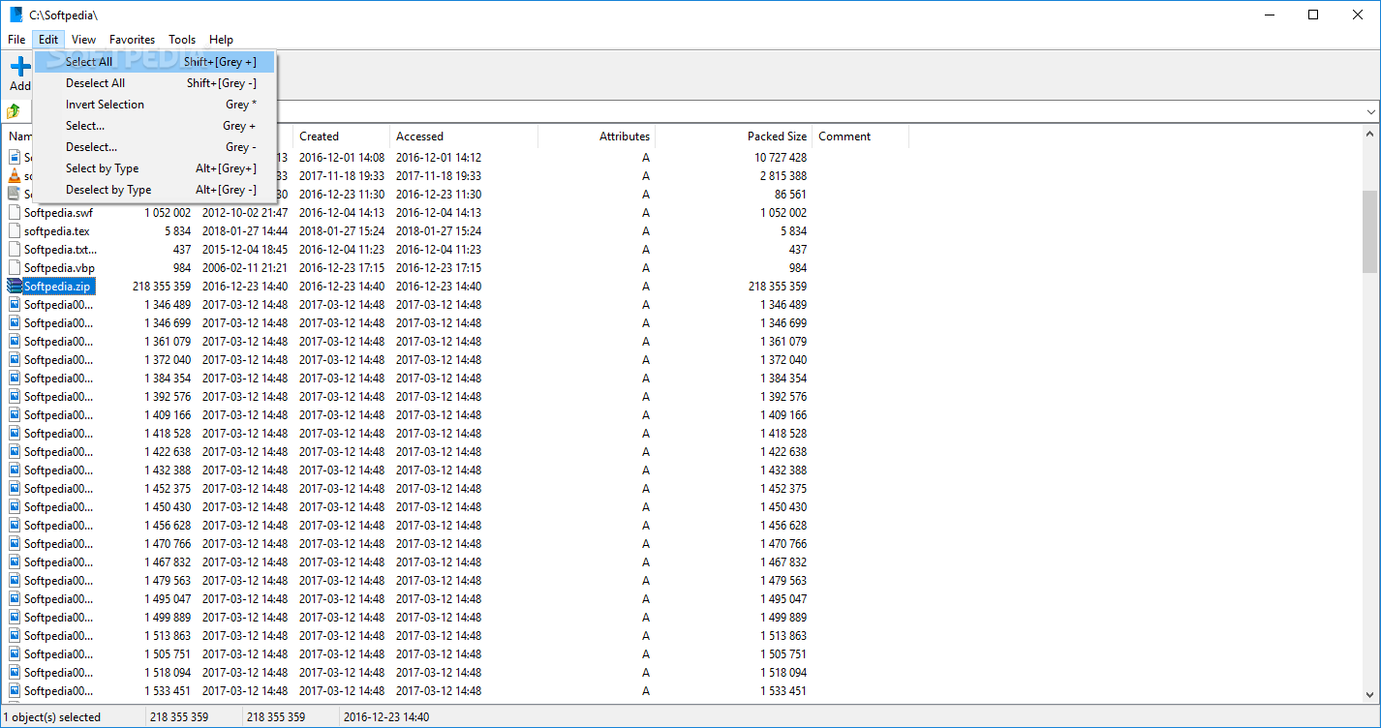Select the Softpedia.vbp file name

(x=59, y=267)
